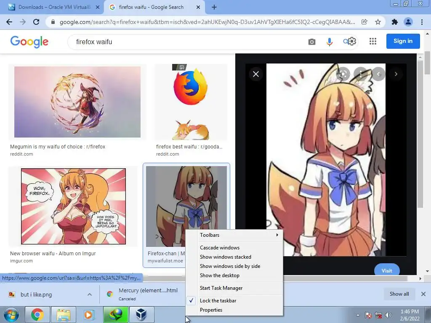431x323 pixels.
Task: Click the Visit button on preview
Action: (x=387, y=270)
